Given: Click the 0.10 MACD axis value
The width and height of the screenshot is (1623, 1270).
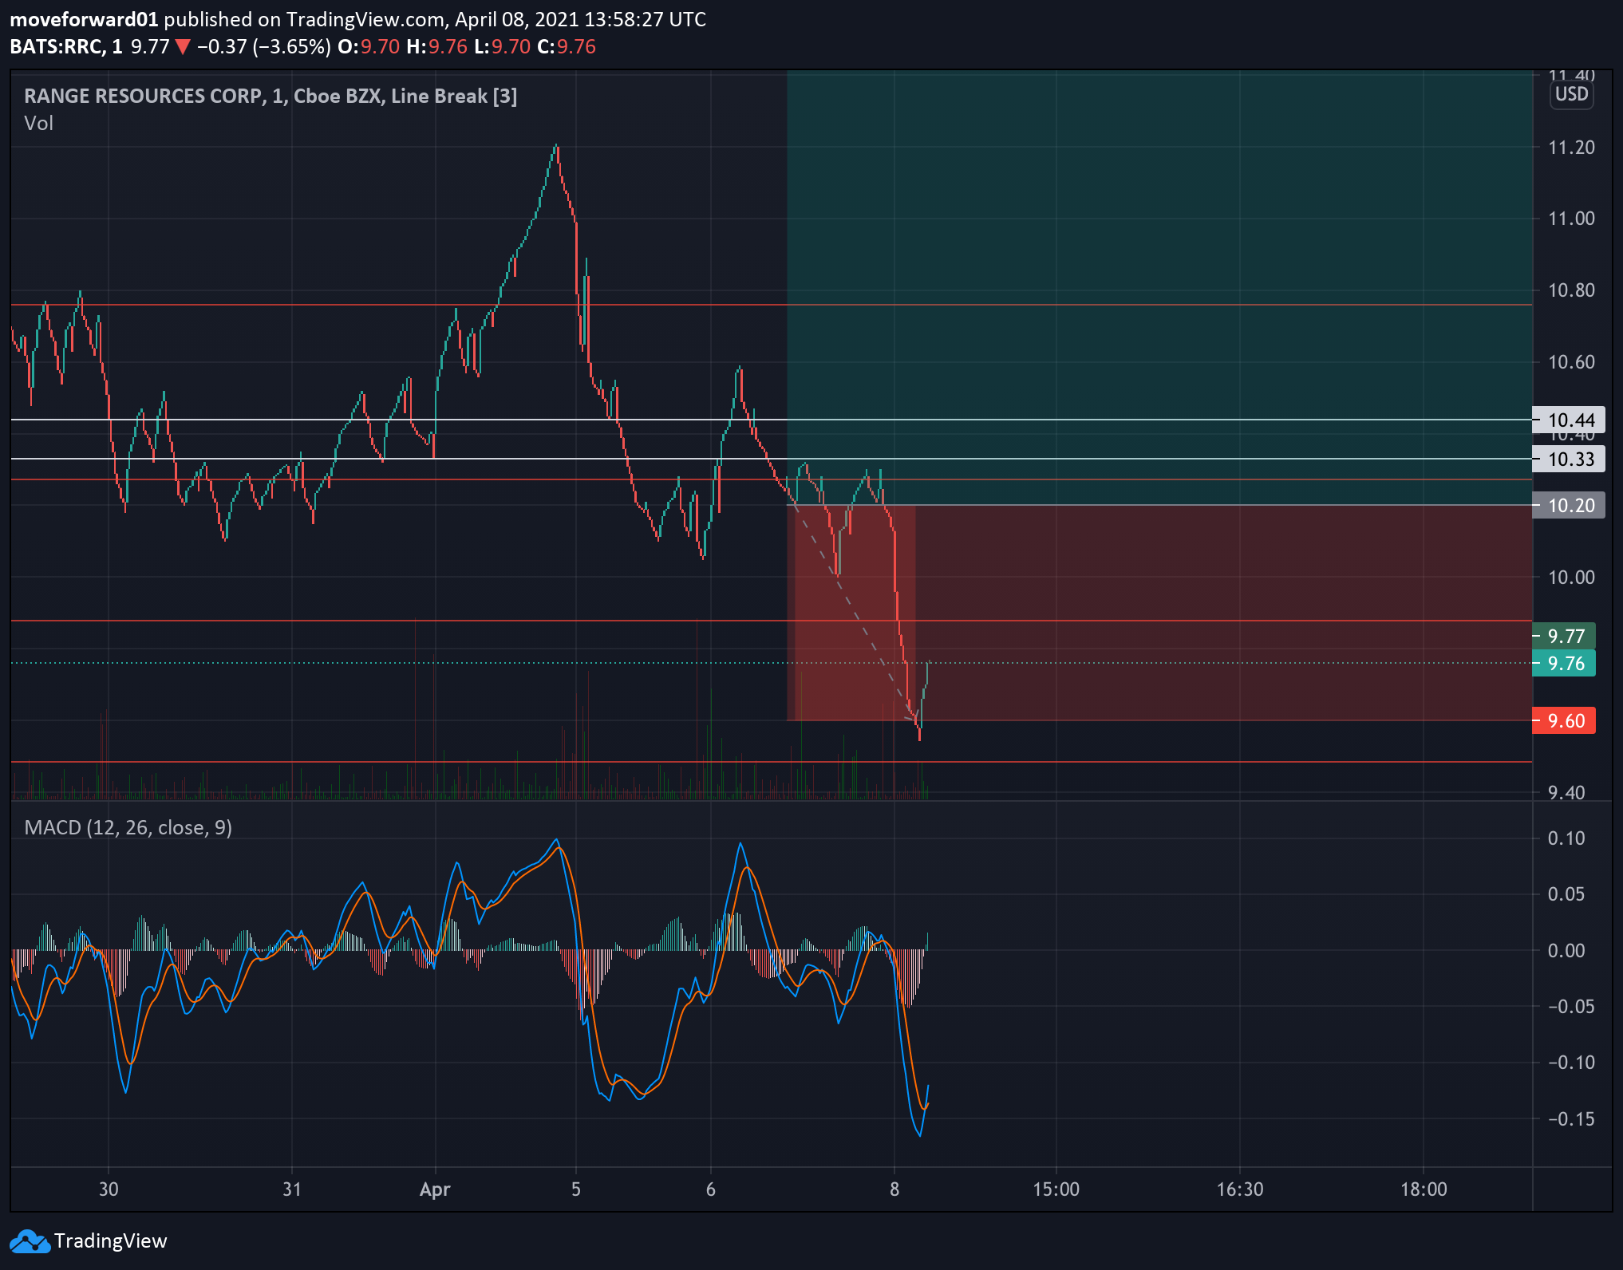Looking at the screenshot, I should (x=1566, y=838).
